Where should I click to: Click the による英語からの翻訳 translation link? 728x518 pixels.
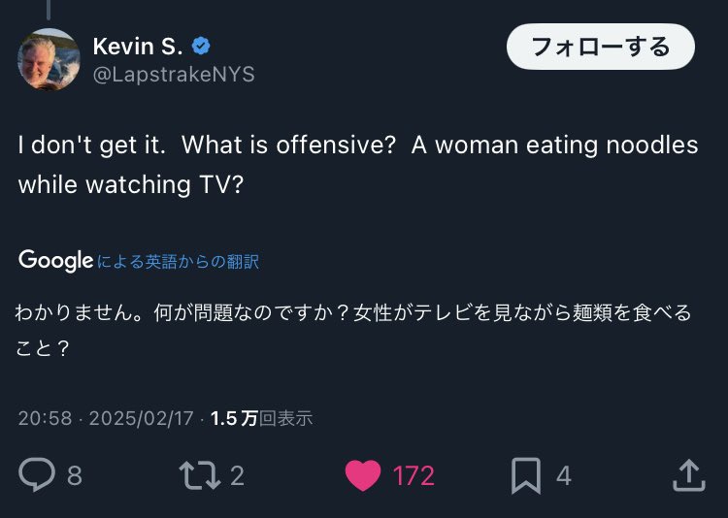click(x=179, y=261)
